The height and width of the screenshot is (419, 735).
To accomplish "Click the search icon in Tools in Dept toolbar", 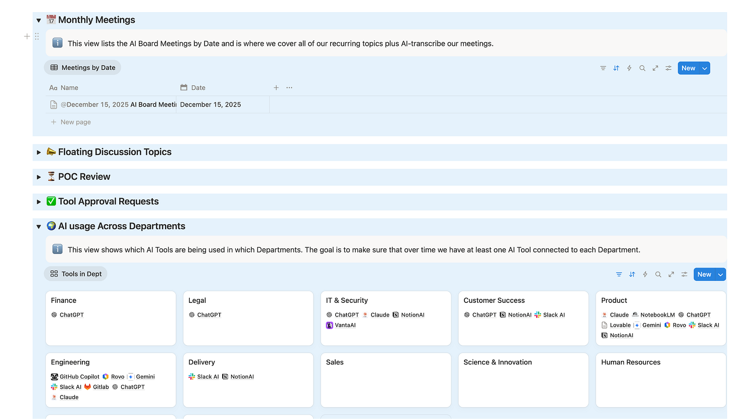I will coord(658,275).
